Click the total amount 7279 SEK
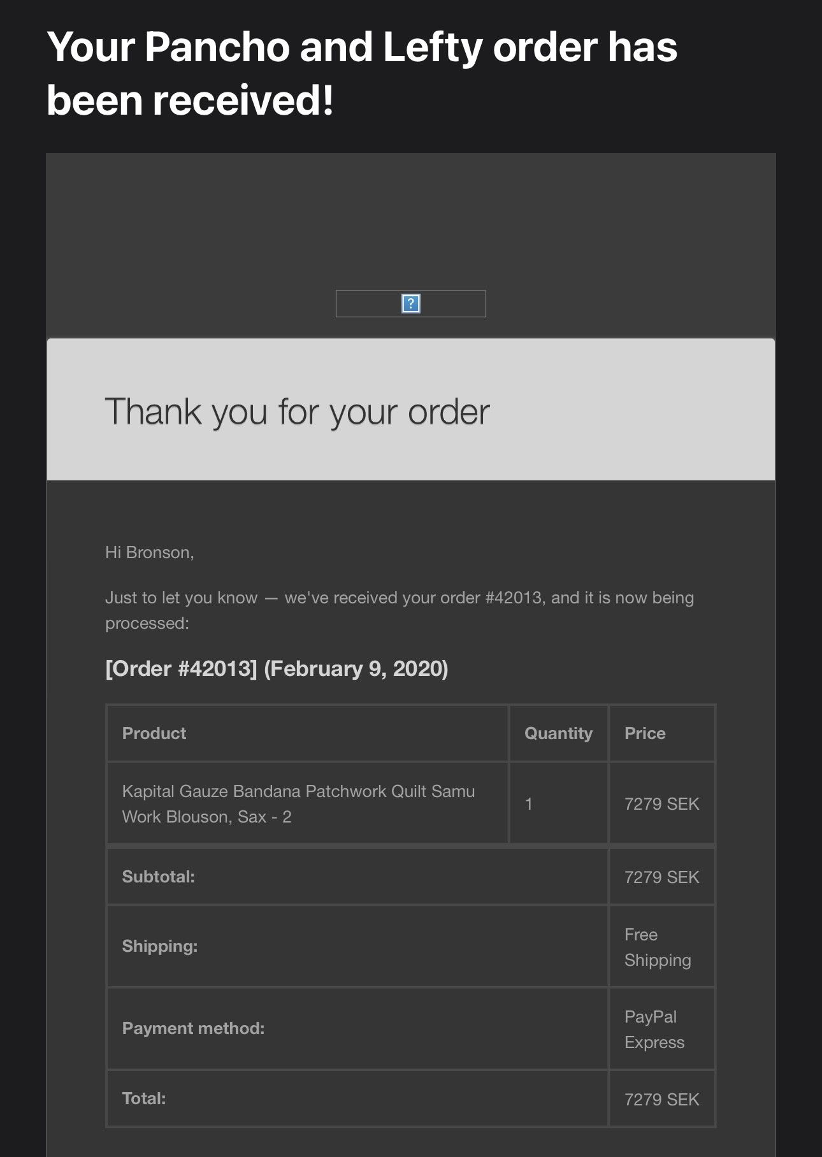Image resolution: width=822 pixels, height=1157 pixels. coord(661,1100)
